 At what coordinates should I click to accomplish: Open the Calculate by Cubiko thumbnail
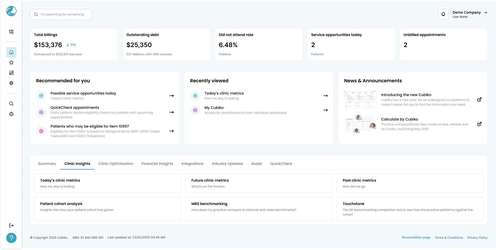coord(361,124)
